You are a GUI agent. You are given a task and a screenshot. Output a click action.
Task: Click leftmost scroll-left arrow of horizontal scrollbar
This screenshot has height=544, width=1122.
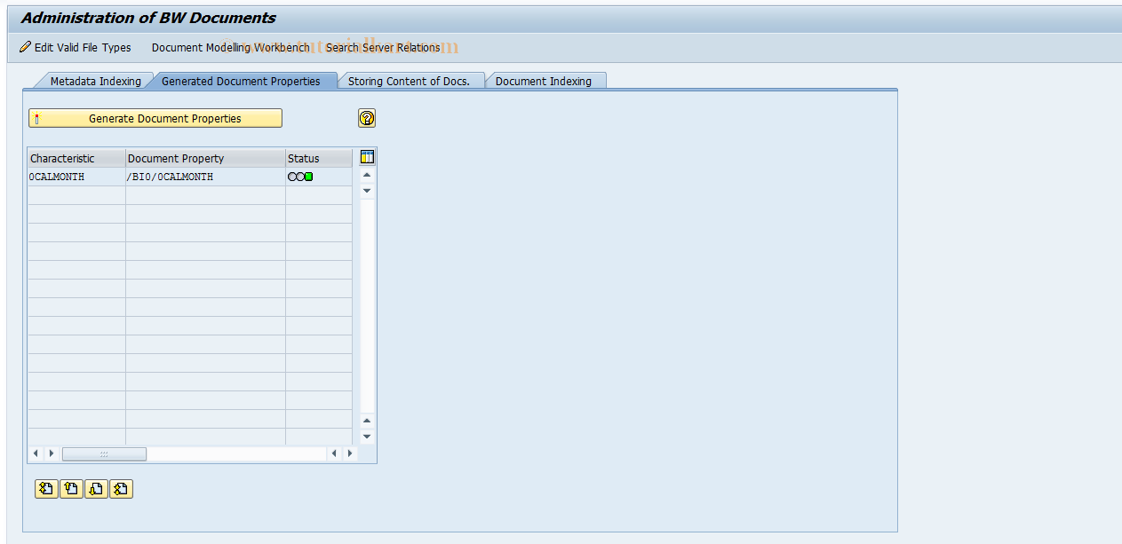(x=36, y=453)
